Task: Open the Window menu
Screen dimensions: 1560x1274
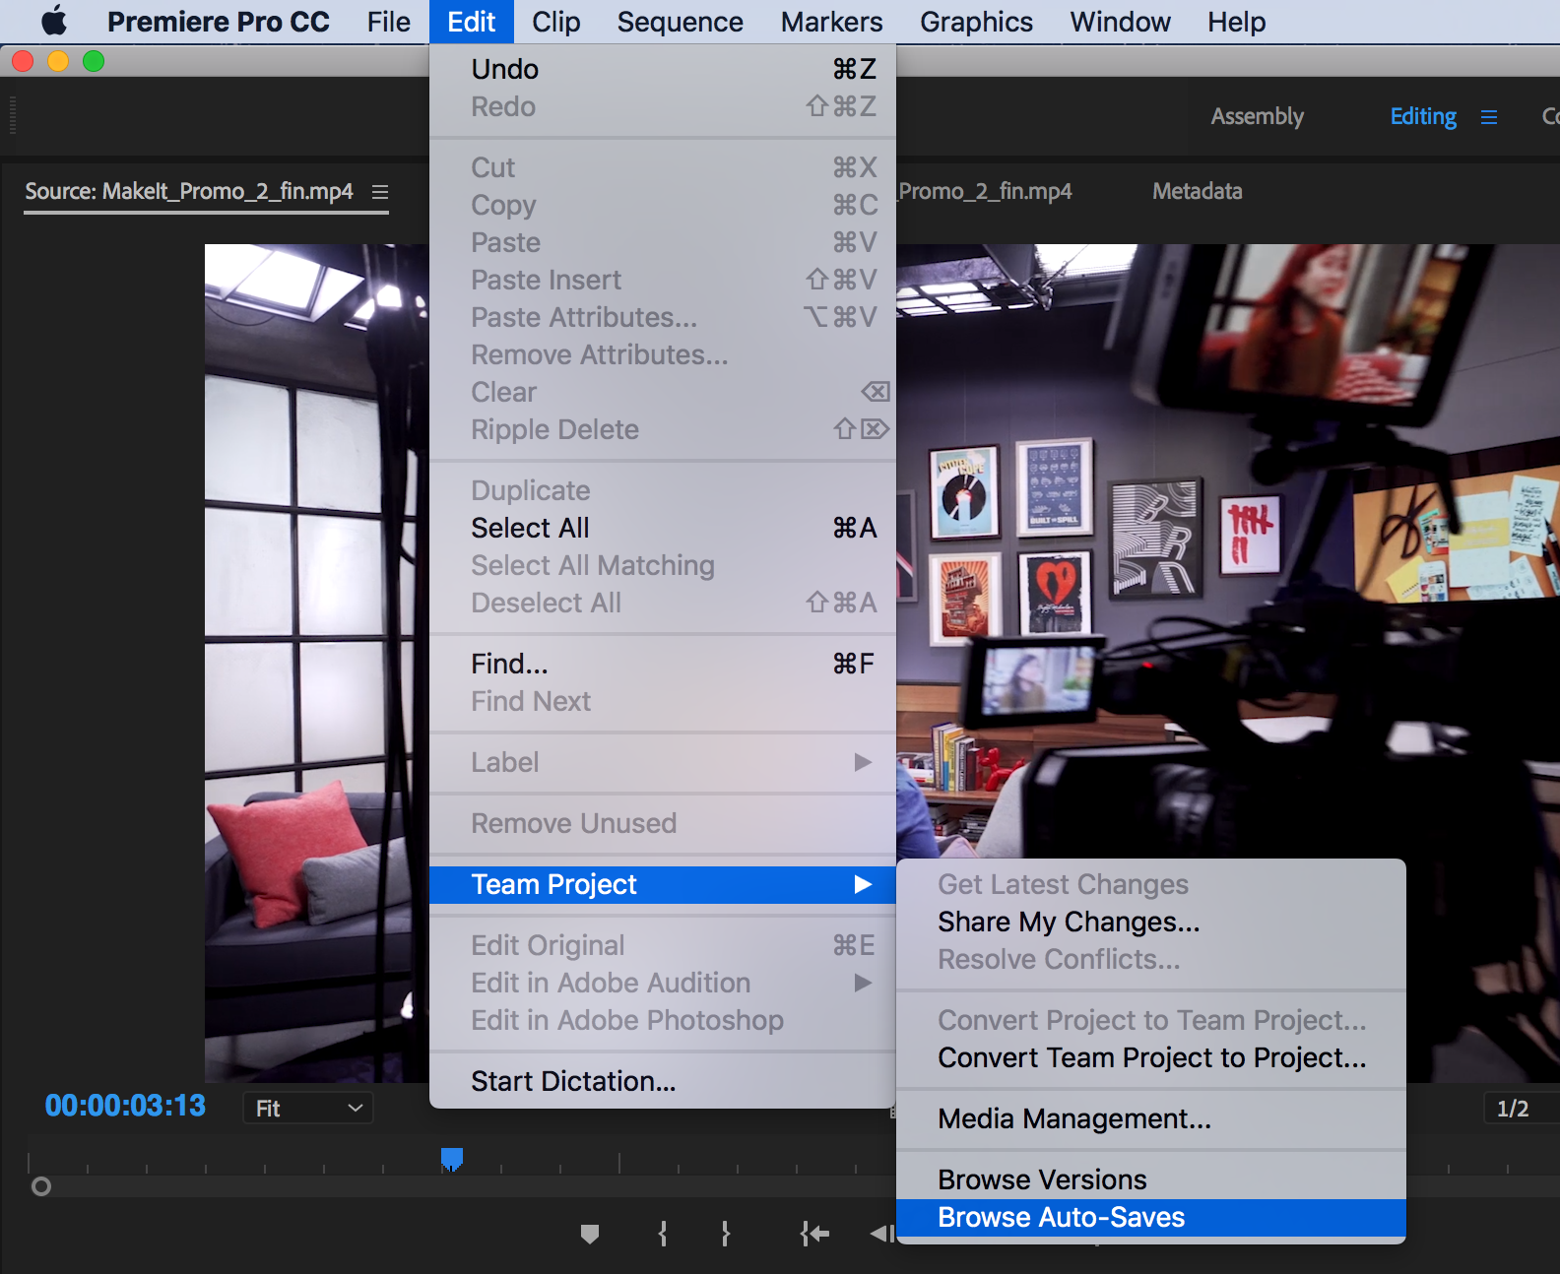Action: pos(1121,22)
